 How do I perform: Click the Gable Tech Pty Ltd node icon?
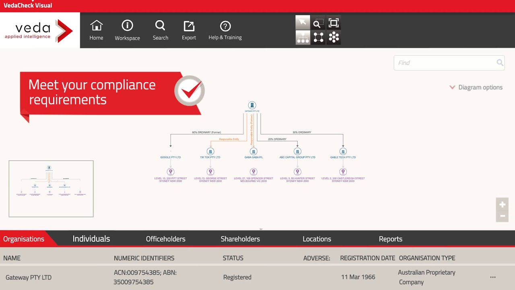(343, 151)
